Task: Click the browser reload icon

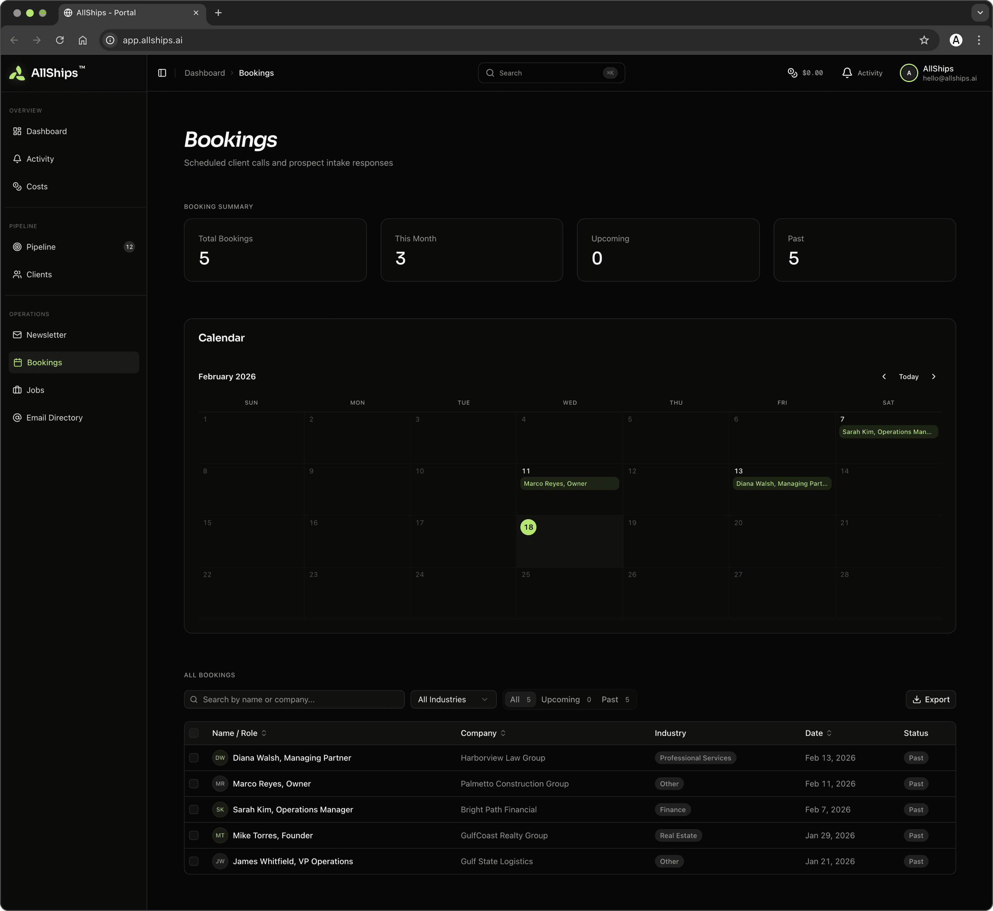Action: coord(60,40)
